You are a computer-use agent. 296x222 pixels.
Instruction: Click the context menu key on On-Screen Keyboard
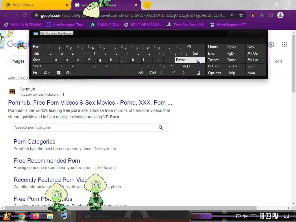(198, 73)
